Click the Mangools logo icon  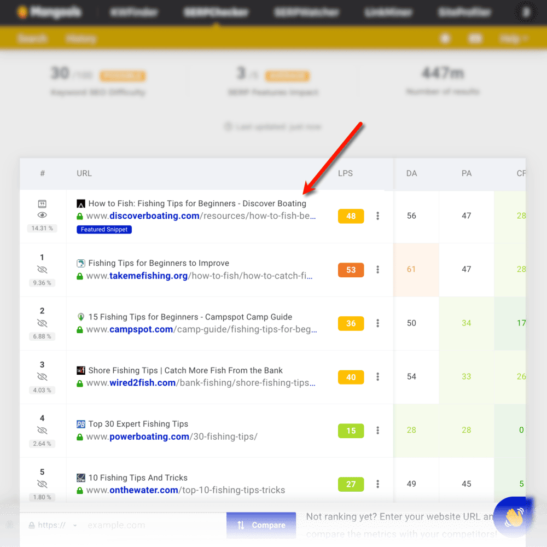point(23,11)
